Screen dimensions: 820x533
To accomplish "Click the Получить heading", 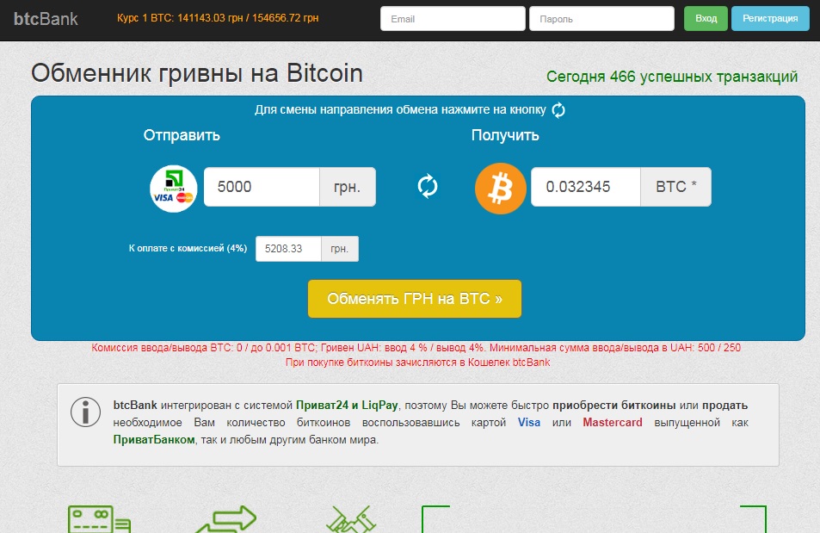I will 505,135.
